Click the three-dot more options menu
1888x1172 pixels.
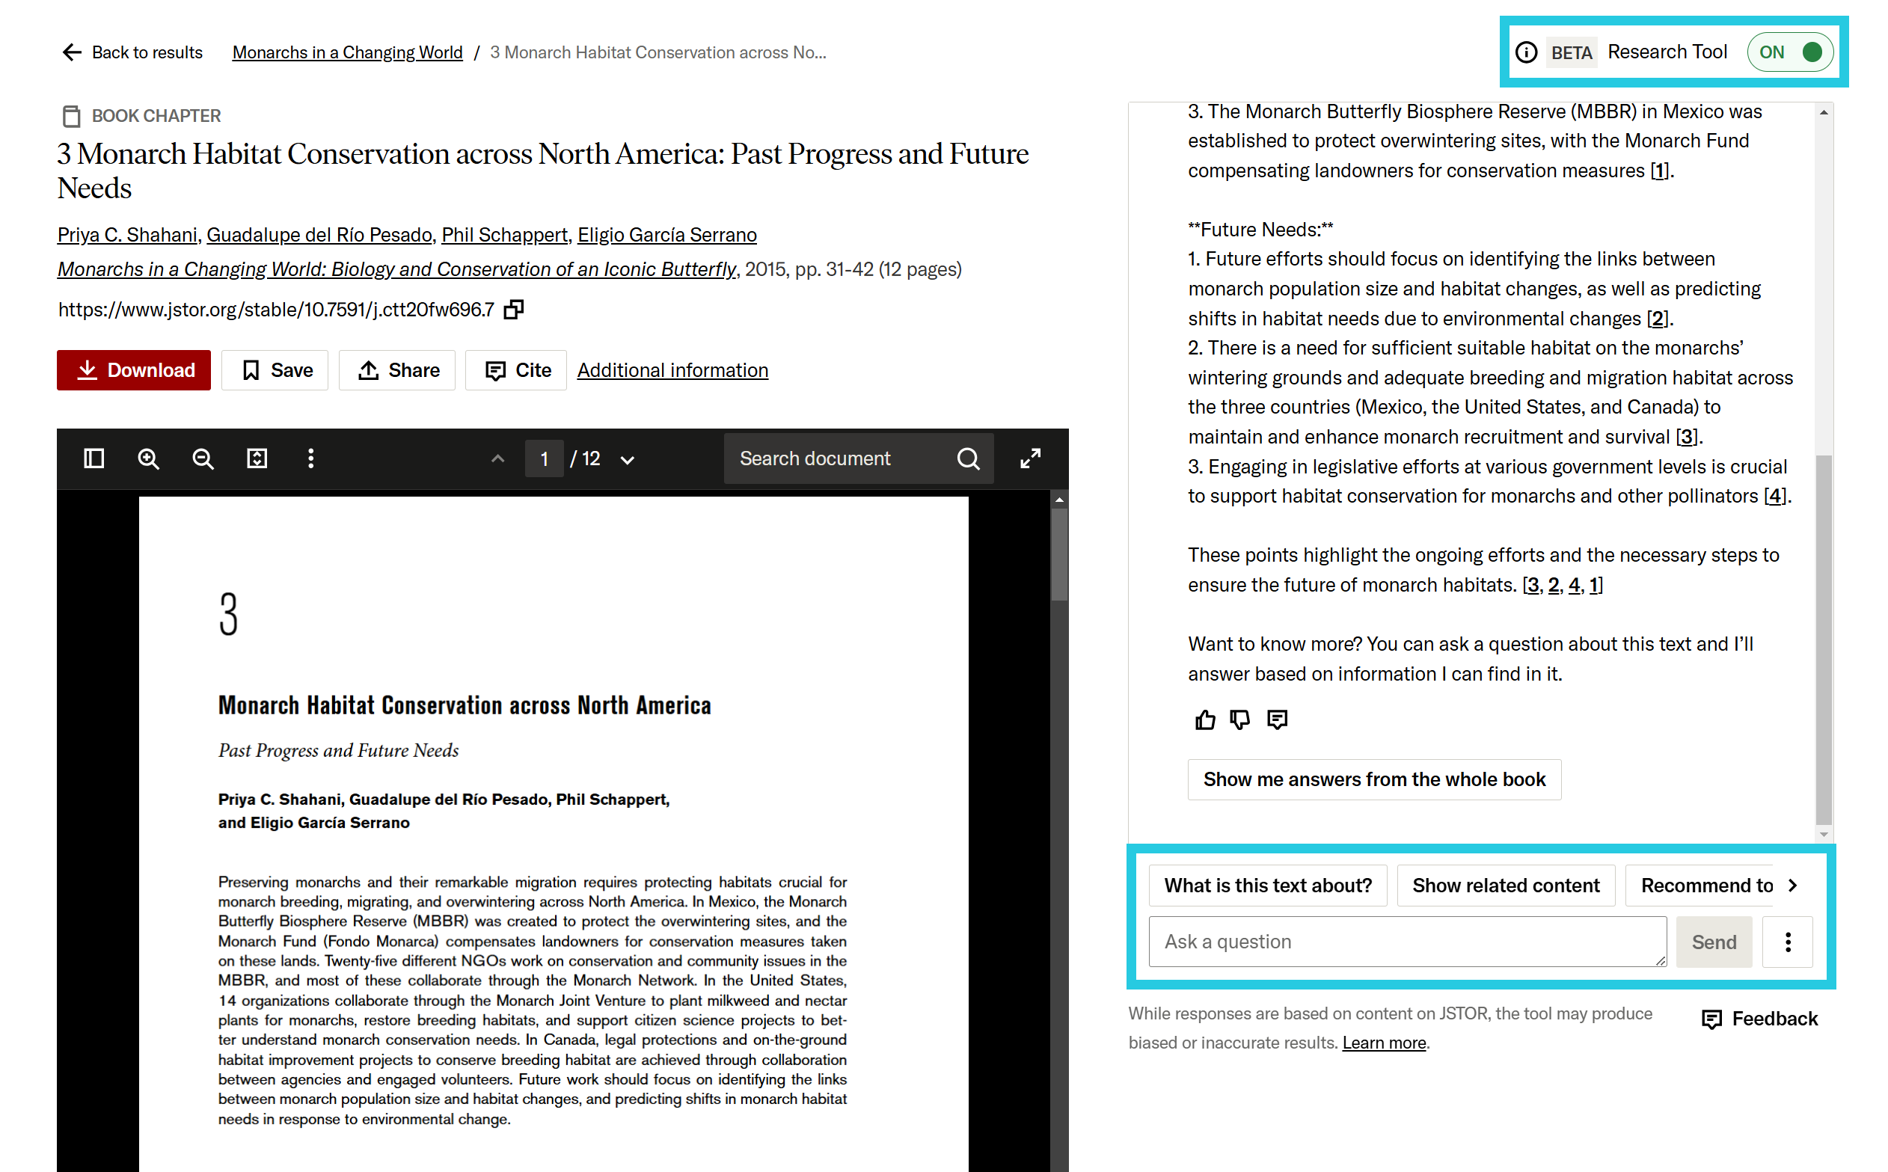pos(1788,942)
